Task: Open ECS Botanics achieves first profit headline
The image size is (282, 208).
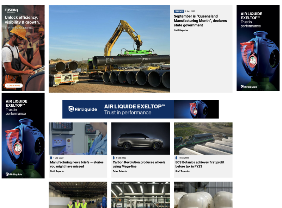Action: pyautogui.click(x=200, y=164)
